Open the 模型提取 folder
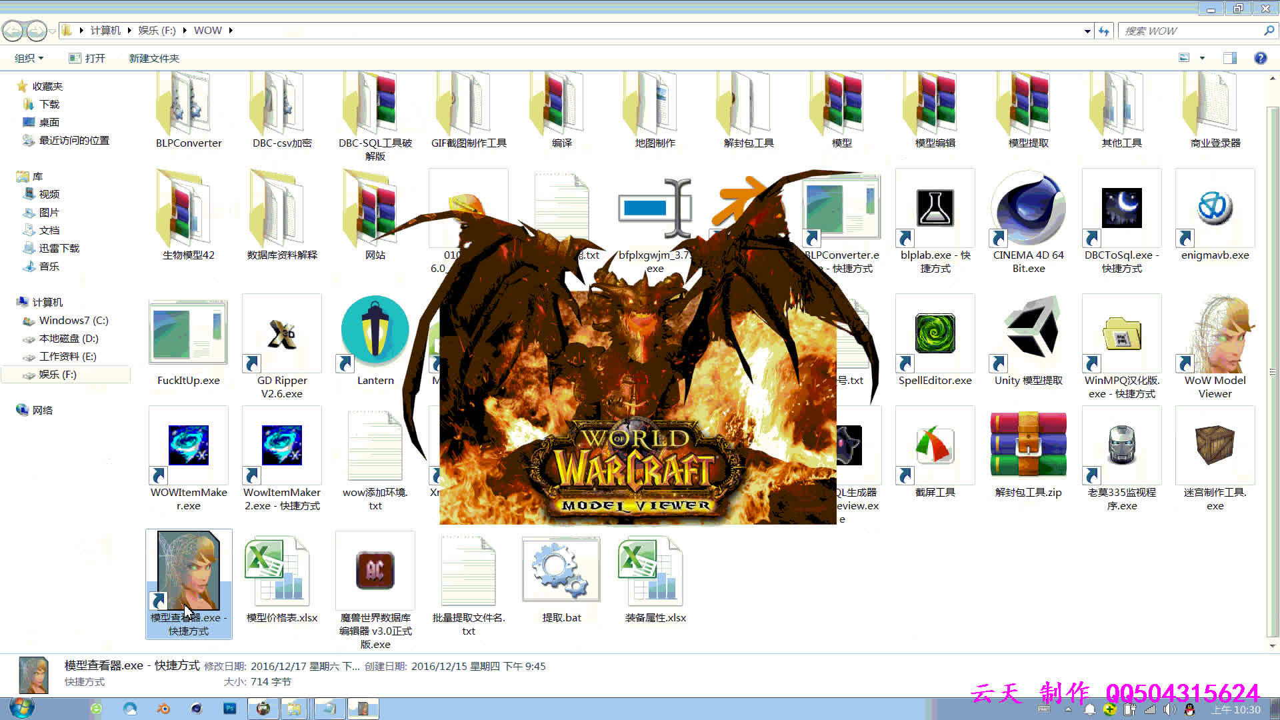 tap(1029, 110)
